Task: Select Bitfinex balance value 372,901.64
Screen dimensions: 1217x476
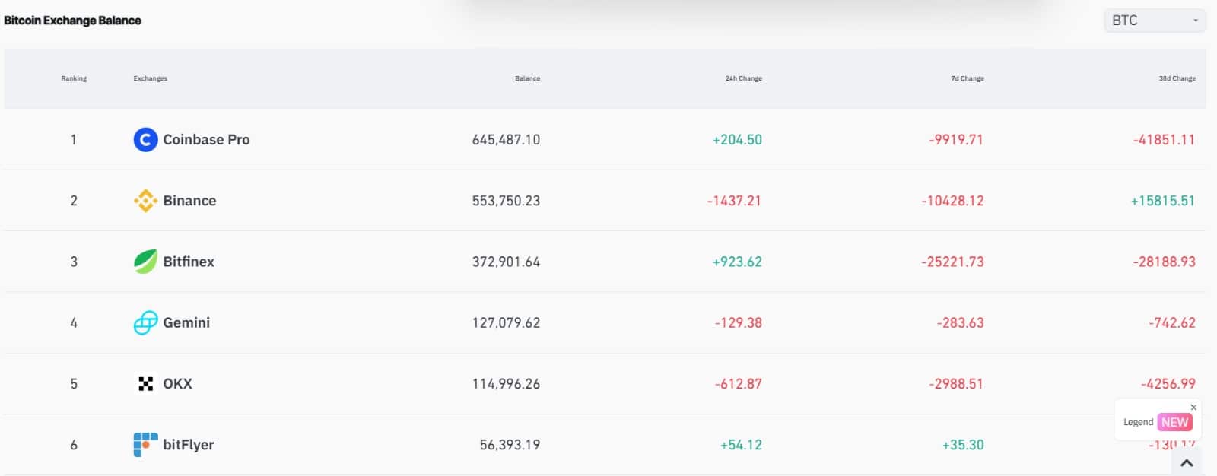Action: pos(506,262)
